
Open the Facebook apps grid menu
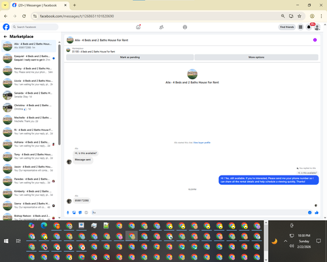pos(300,27)
